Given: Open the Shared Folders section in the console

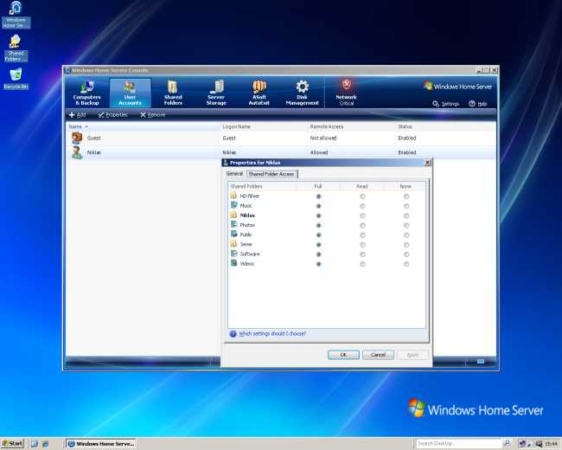Looking at the screenshot, I should pos(173,93).
